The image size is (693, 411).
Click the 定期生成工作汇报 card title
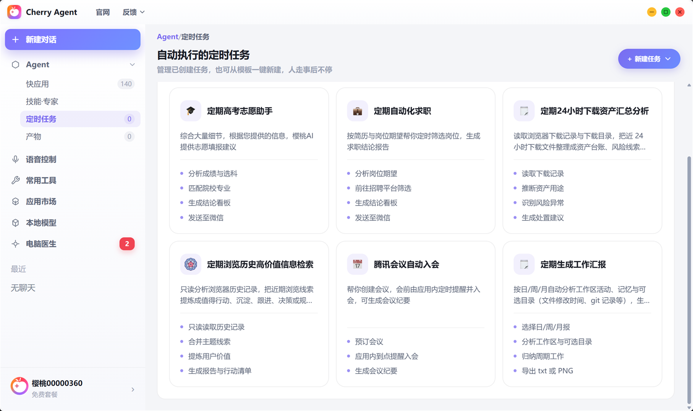pyautogui.click(x=573, y=264)
